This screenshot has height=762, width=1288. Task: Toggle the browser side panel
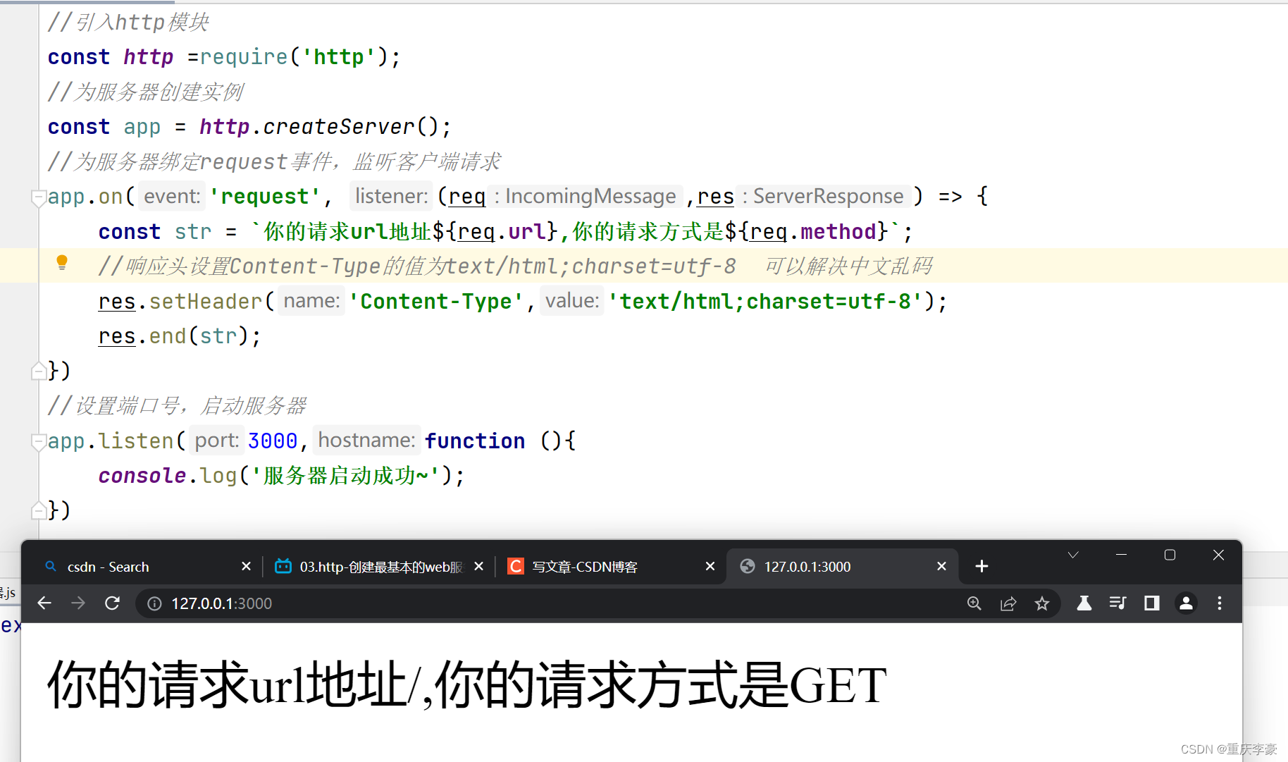(1152, 603)
